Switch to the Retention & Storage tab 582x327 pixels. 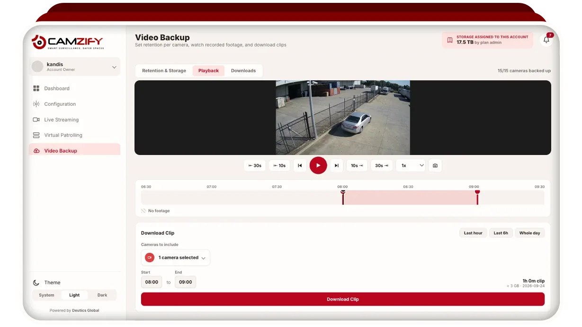164,70
